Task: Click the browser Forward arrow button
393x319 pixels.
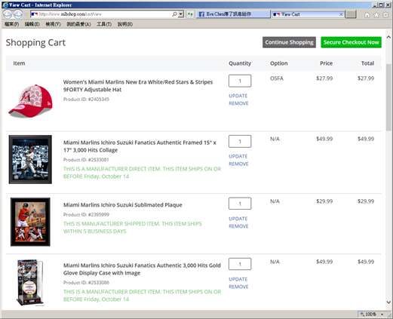Action: coord(18,14)
